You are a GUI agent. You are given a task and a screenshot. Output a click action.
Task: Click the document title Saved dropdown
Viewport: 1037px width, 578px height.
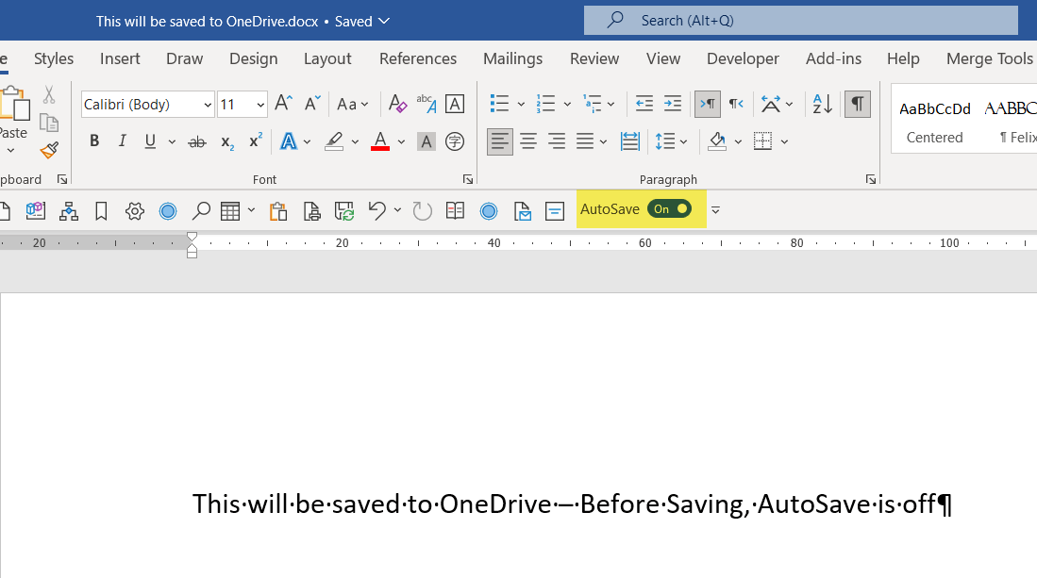(x=362, y=21)
